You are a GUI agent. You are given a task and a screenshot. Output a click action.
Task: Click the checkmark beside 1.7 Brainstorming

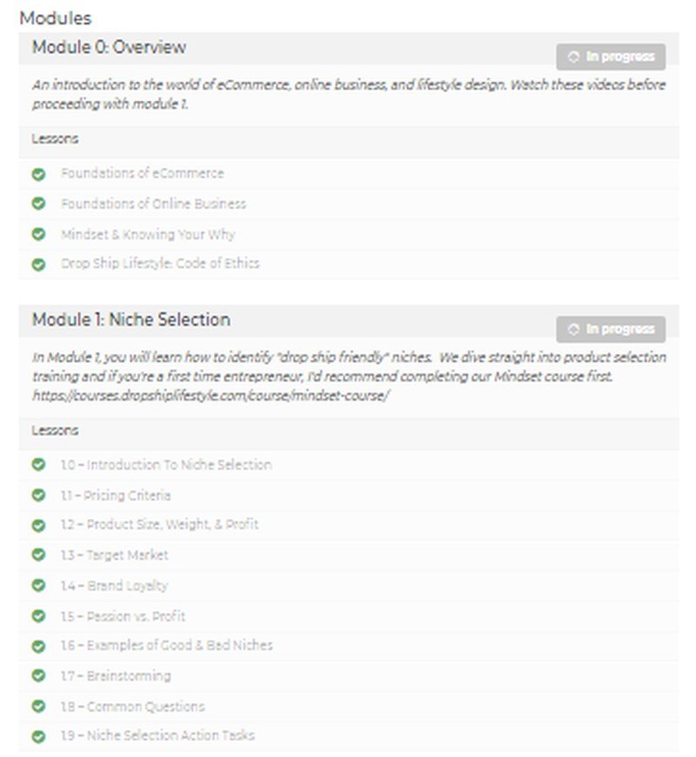[38, 676]
